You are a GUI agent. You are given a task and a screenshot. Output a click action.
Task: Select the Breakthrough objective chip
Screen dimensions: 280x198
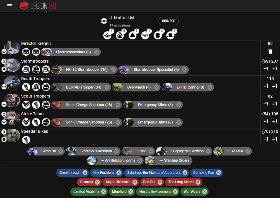pos(70,173)
